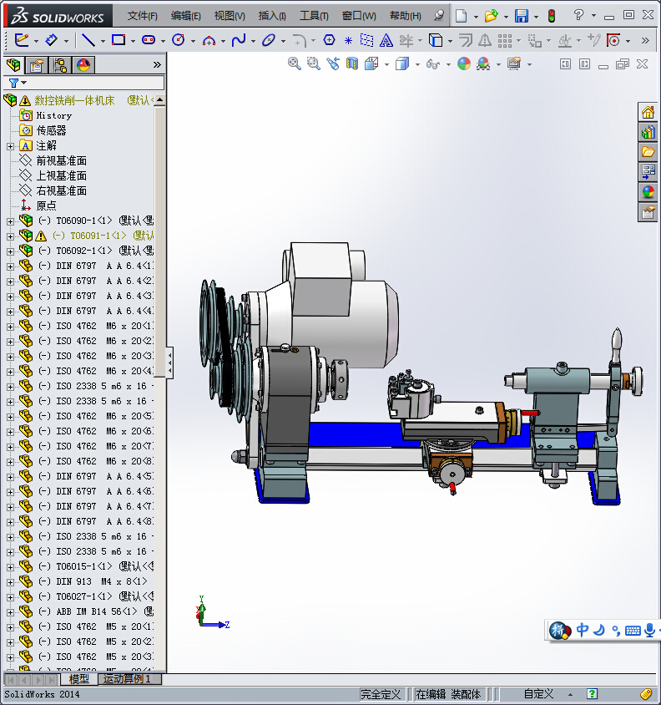Open the DisplayManager tab
Screen dimensions: 661x705
tap(83, 65)
